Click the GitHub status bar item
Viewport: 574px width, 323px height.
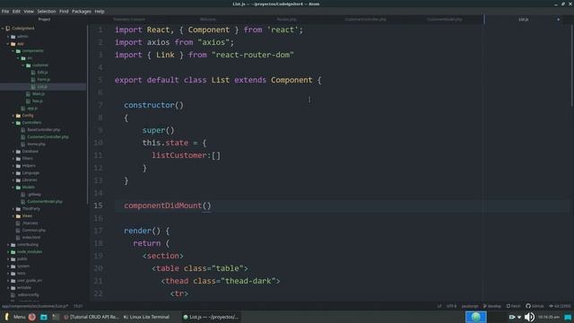[535, 306]
